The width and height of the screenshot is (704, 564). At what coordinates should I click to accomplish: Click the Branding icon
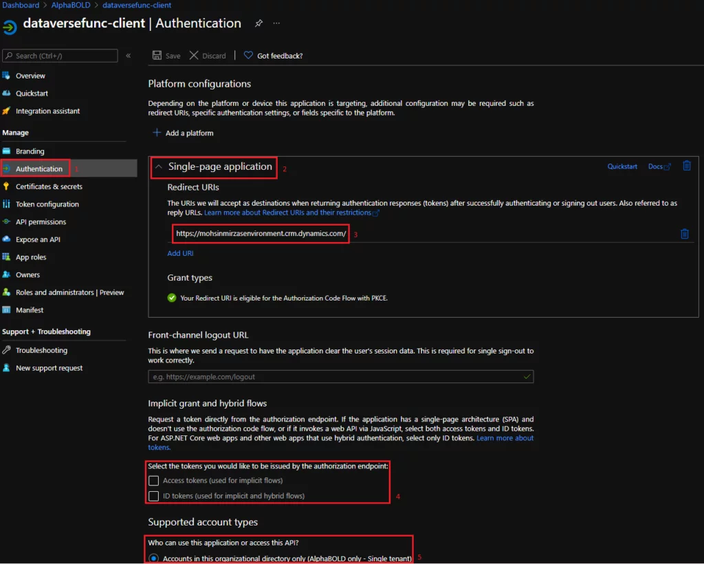tap(6, 151)
